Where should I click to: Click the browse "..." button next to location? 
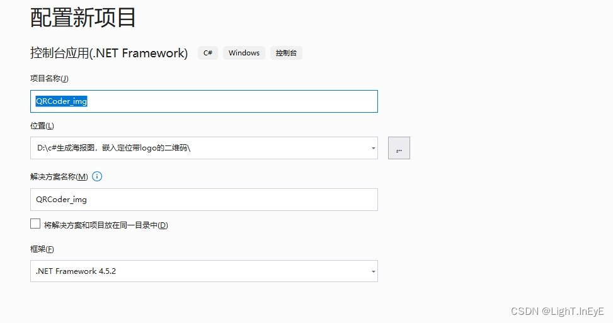399,148
